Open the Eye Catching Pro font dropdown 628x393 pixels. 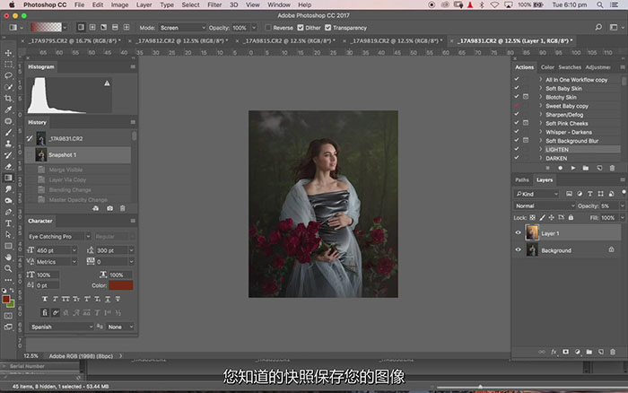61,236
